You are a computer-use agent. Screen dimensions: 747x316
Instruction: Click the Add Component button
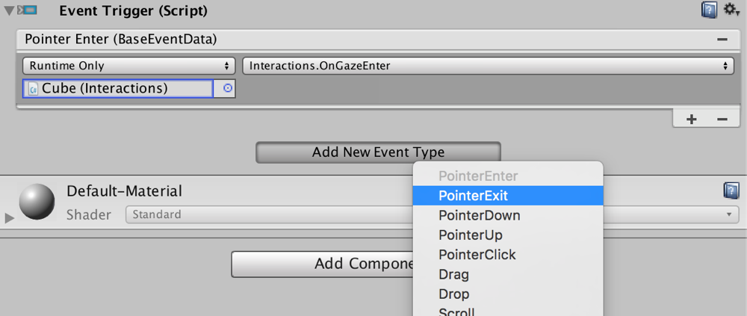tap(322, 264)
